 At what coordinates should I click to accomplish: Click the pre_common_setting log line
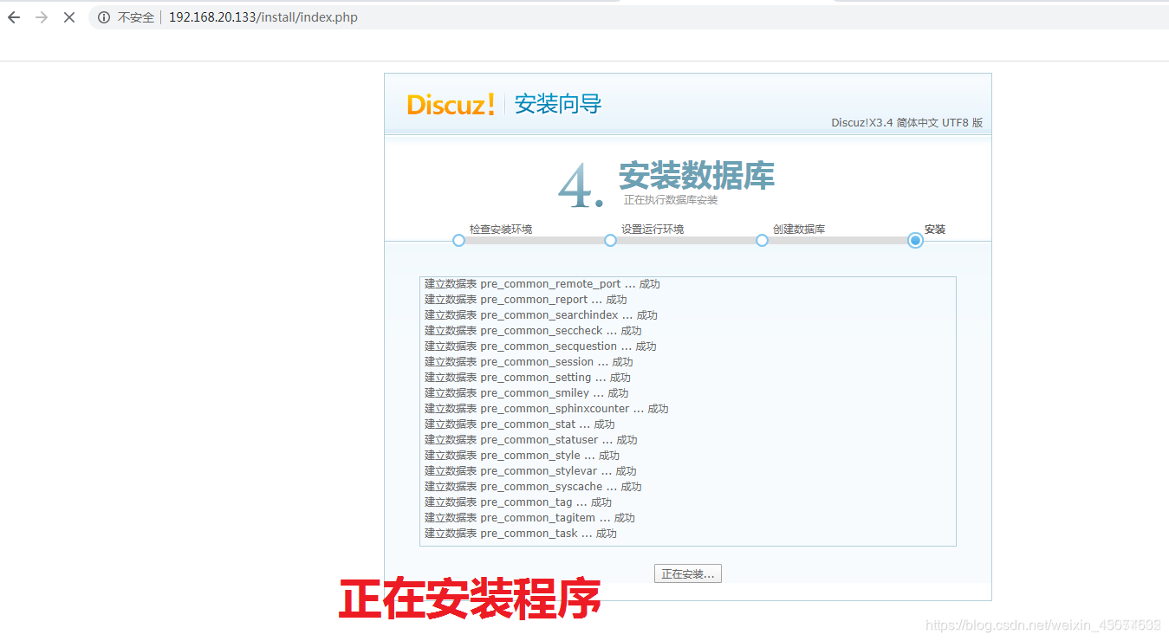pyautogui.click(x=528, y=378)
